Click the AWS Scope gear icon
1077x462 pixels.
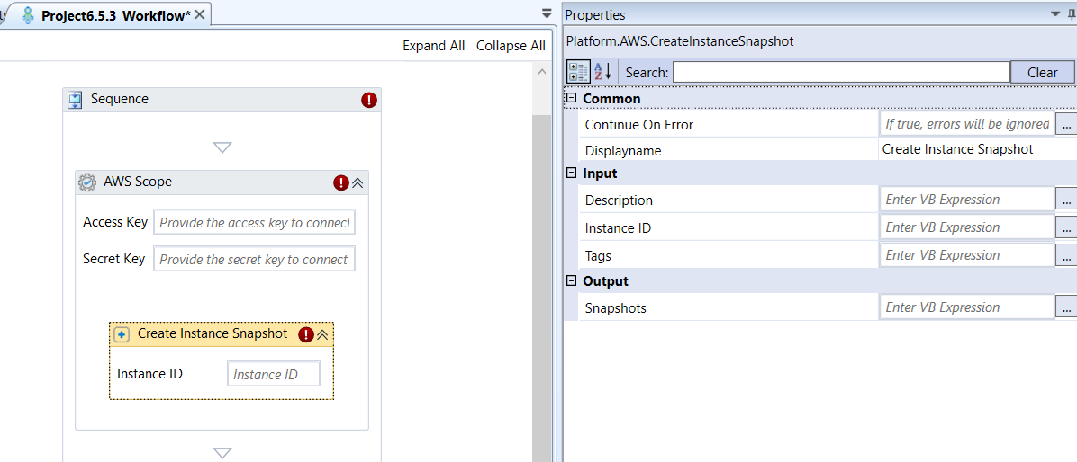(x=87, y=182)
